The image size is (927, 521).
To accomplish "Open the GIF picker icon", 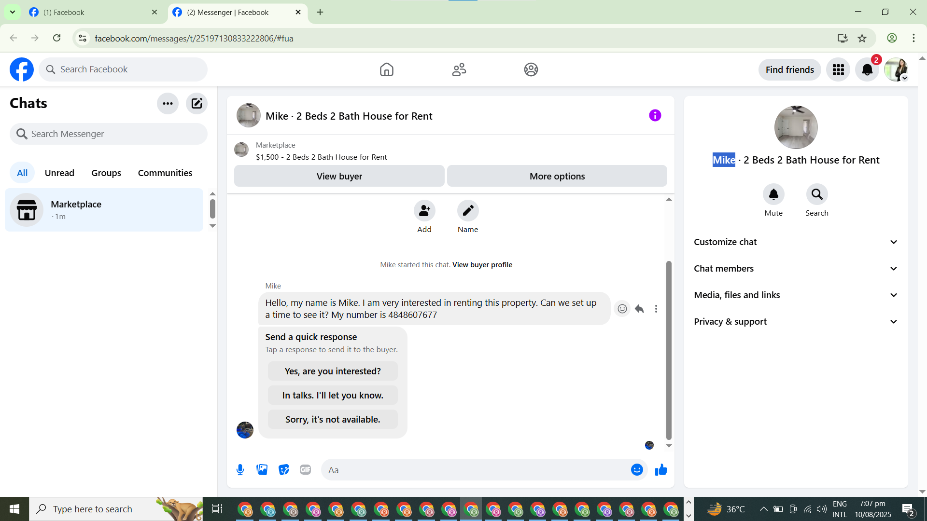I will point(305,469).
